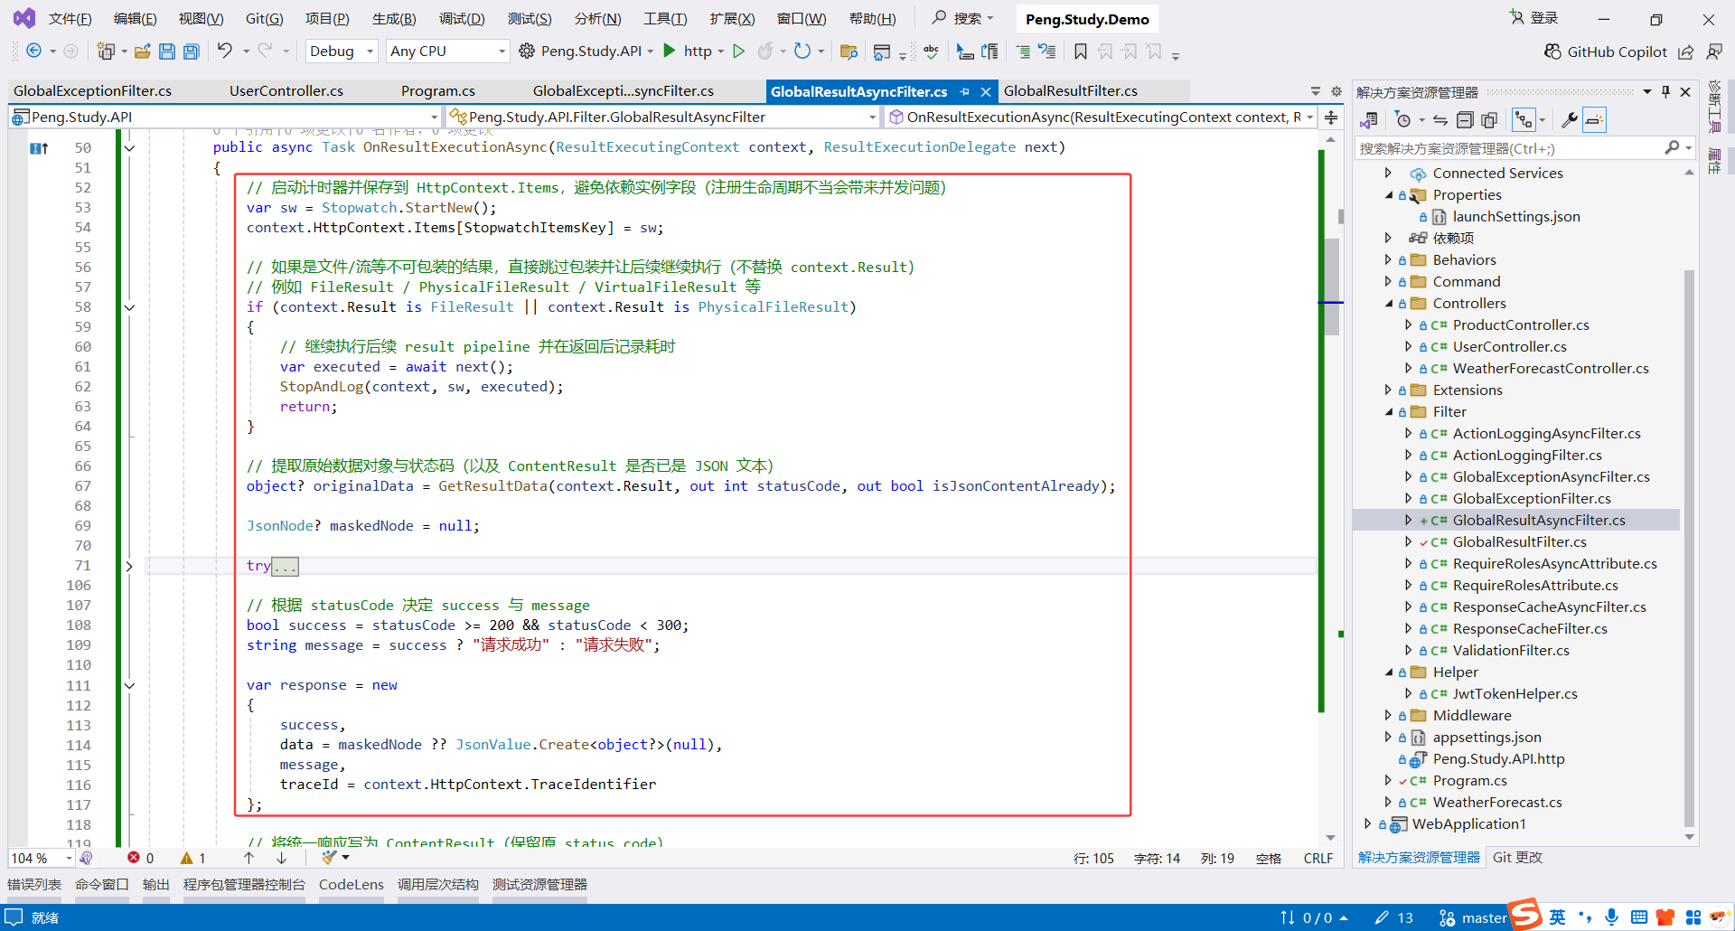Click the collapse all icon in Solution Explorer
Image resolution: width=1735 pixels, height=931 pixels.
coord(1465,119)
